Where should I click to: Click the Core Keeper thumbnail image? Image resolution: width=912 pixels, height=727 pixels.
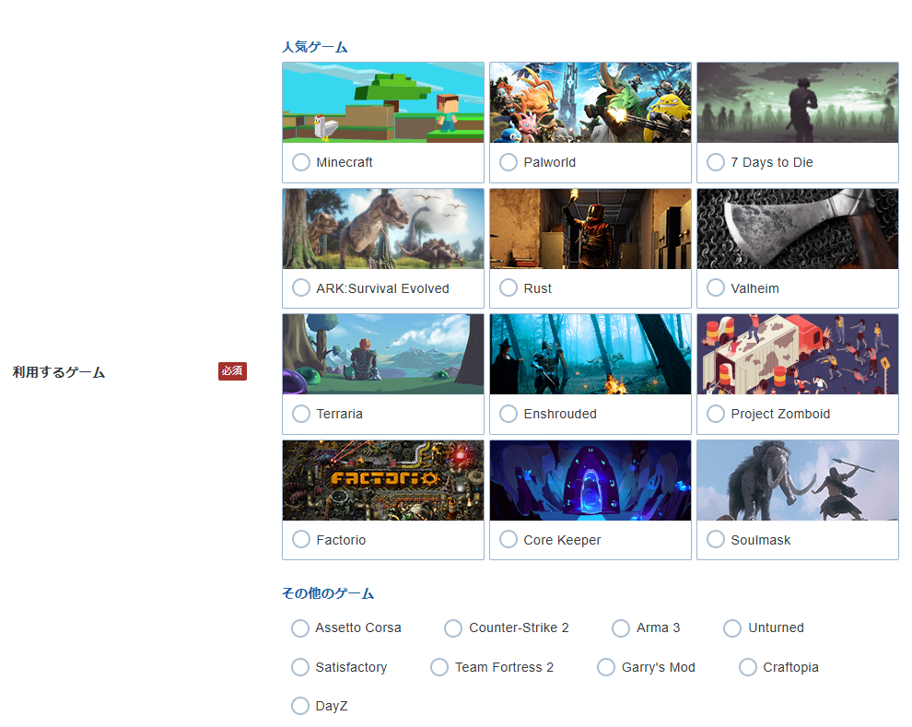tap(590, 480)
